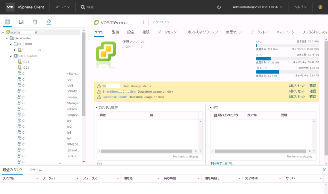Click the search magnifier icon
Image resolution: width=328 pixels, height=194 pixels.
(83, 7)
